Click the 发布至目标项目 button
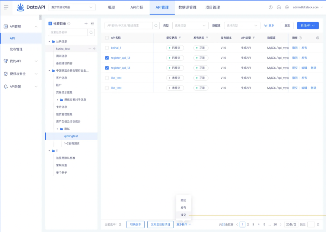 tap(160, 224)
